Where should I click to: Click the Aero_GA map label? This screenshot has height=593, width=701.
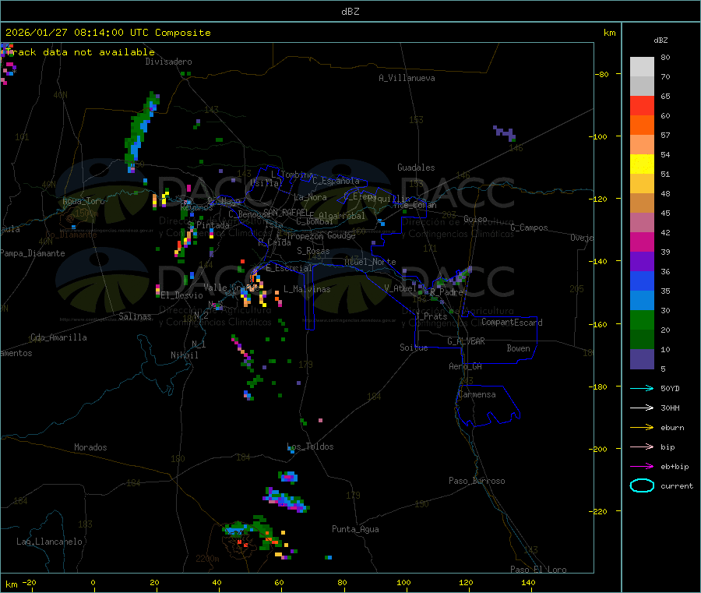point(466,366)
